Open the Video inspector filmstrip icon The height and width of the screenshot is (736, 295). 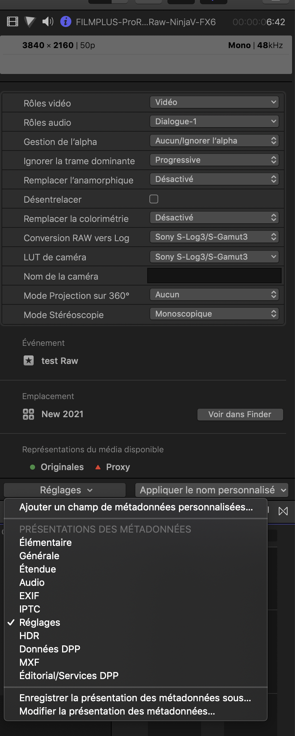(13, 22)
